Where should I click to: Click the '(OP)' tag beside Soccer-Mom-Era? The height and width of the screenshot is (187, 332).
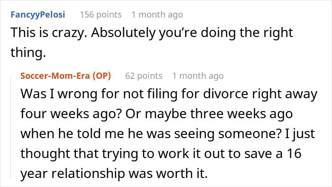pyautogui.click(x=101, y=76)
